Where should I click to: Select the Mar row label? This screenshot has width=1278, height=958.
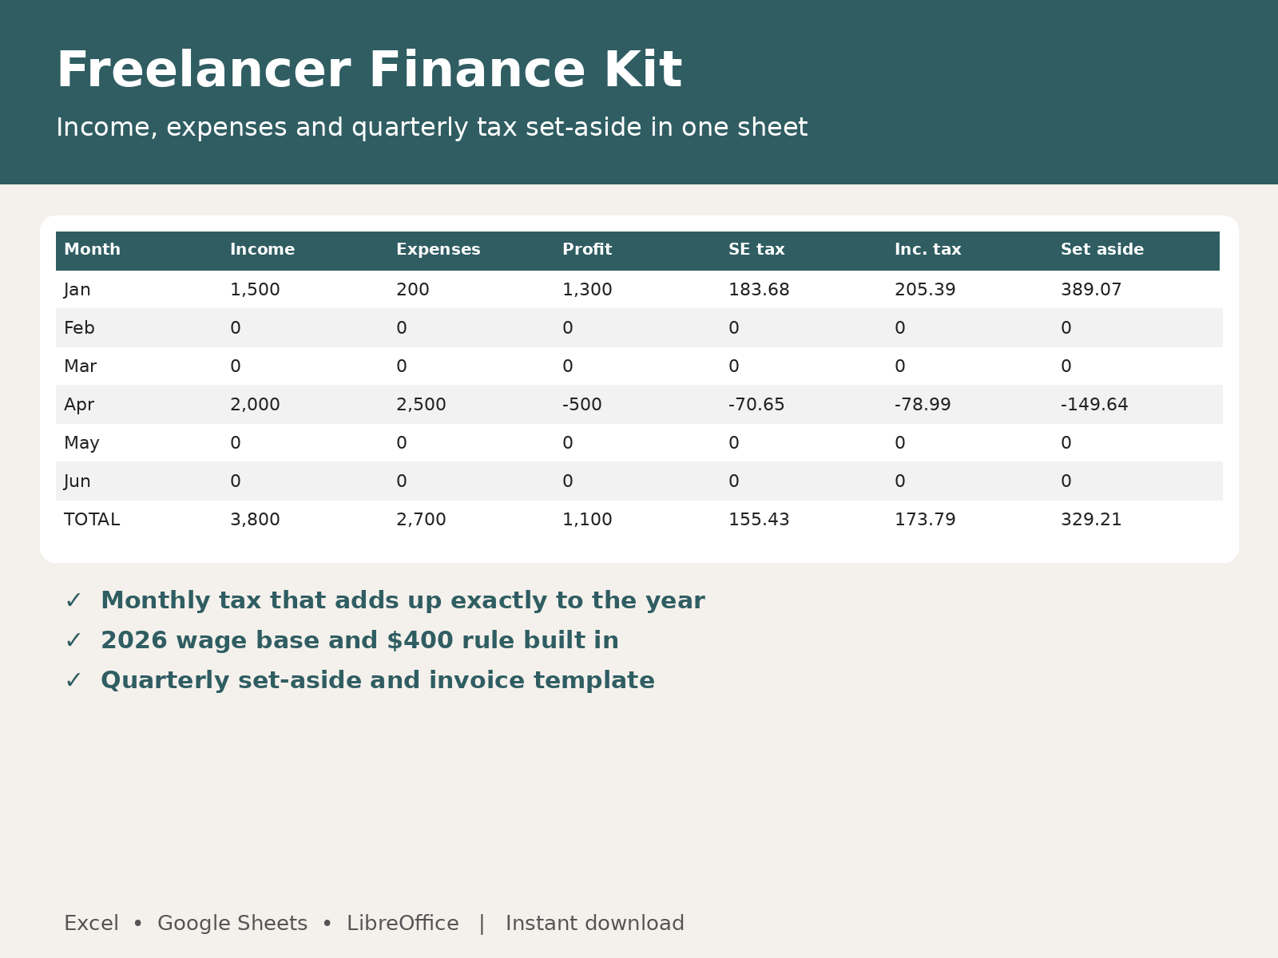point(80,366)
